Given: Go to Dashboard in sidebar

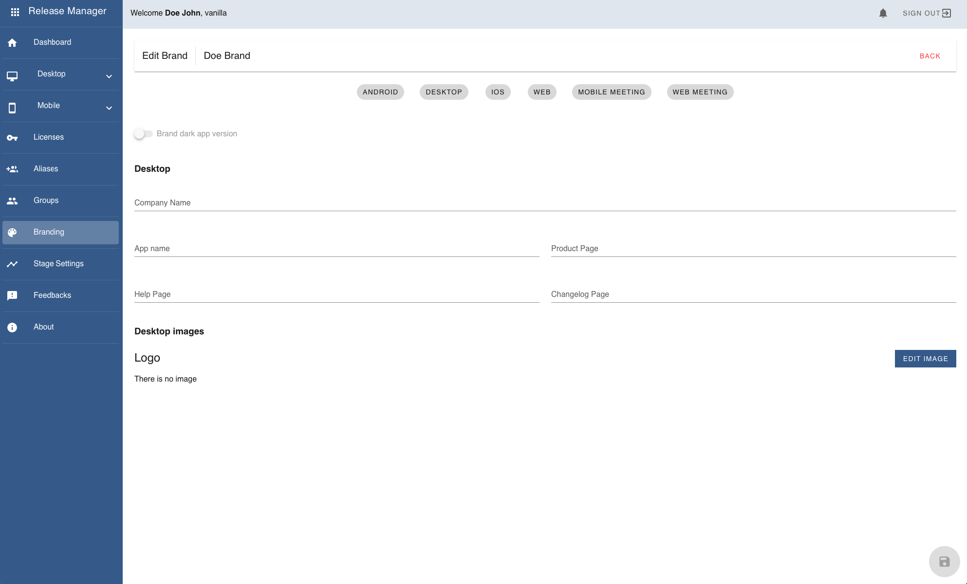Looking at the screenshot, I should pyautogui.click(x=60, y=43).
